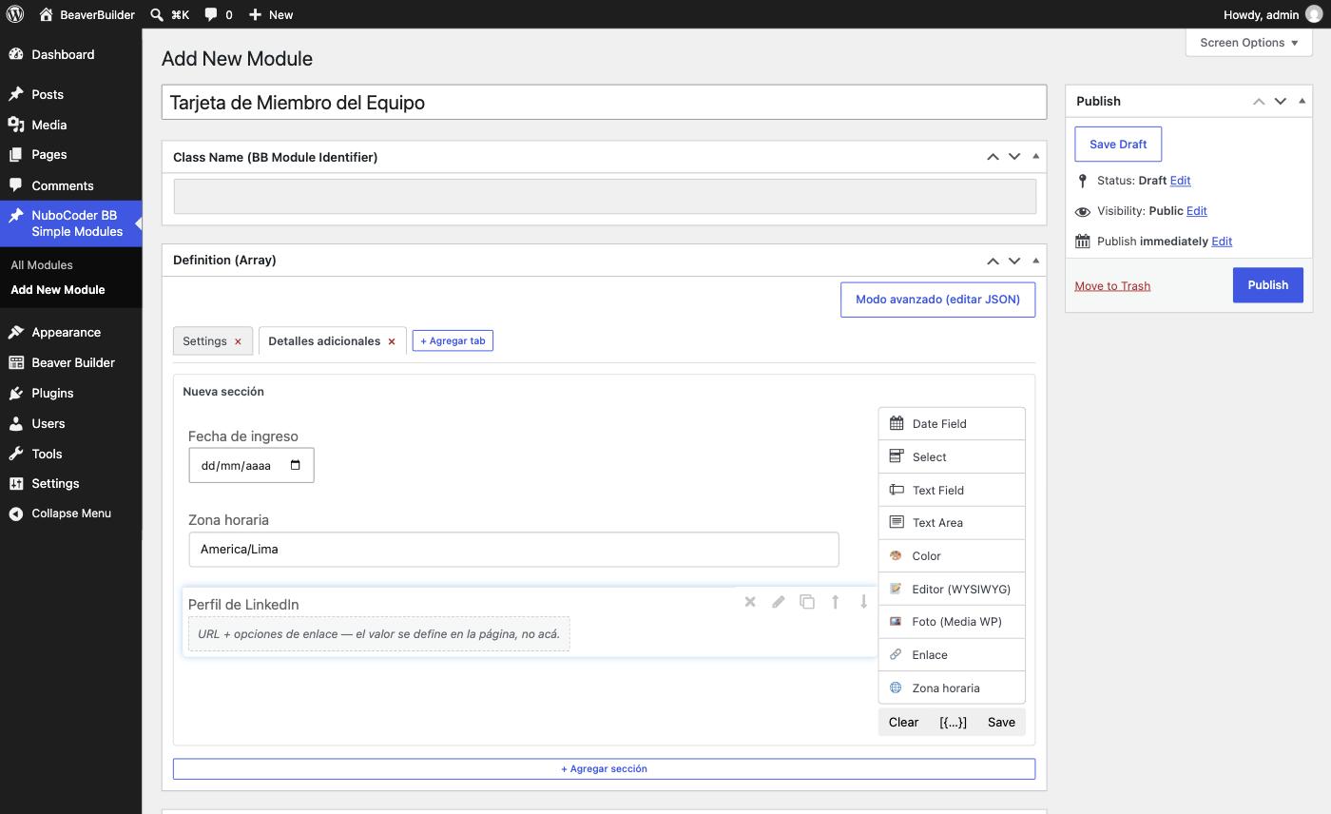Add a Text Area element
The height and width of the screenshot is (814, 1331).
click(952, 523)
